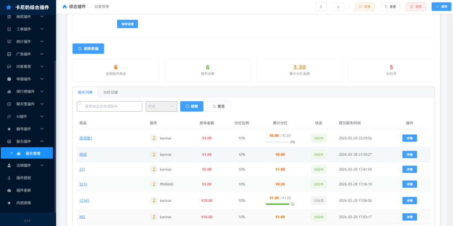This screenshot has width=453, height=226.
Task: Collapse the 股东插件 sidebar section
Action: pyautogui.click(x=42, y=141)
